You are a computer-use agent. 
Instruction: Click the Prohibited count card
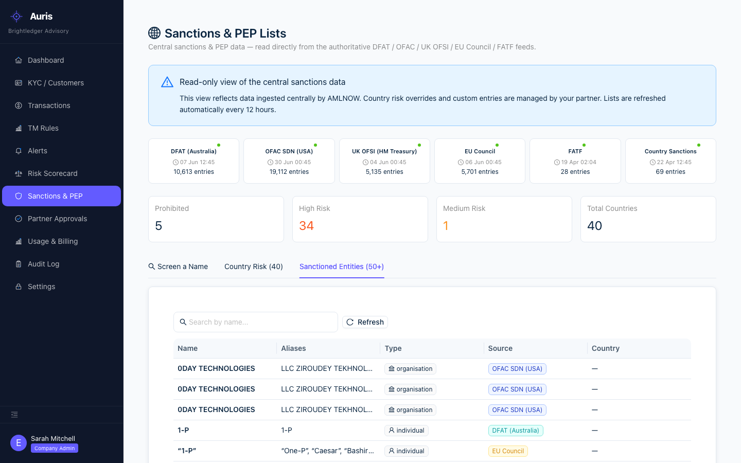tap(216, 219)
